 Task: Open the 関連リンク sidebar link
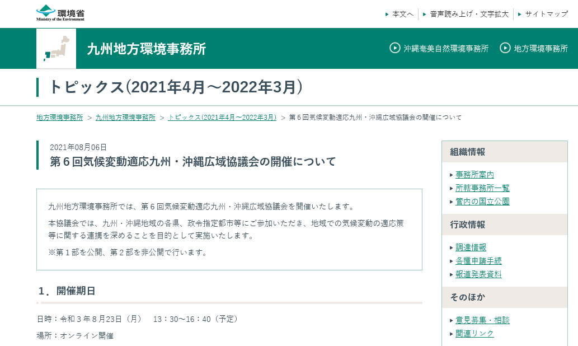473,333
